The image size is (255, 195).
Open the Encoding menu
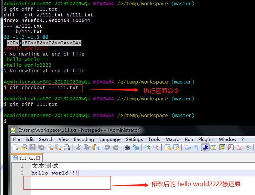[84, 139]
